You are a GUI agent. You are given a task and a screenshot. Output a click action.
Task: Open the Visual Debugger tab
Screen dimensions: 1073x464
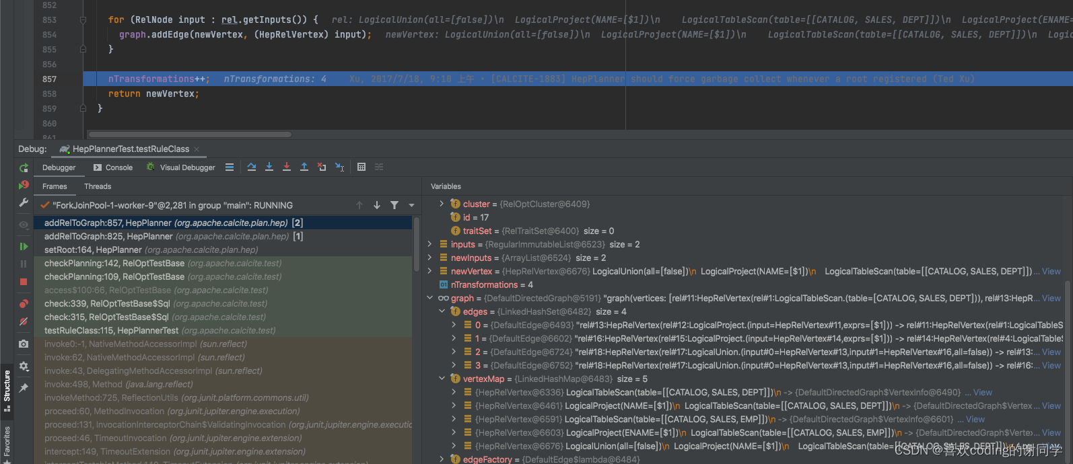point(180,167)
